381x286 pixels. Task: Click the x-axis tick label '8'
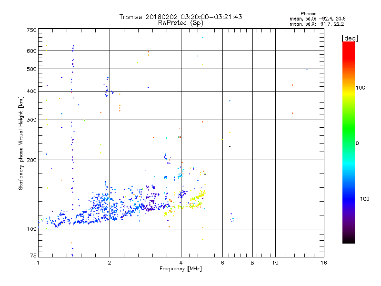pyautogui.click(x=252, y=263)
